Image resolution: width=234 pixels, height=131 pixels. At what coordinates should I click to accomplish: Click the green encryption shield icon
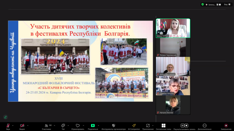[203, 5]
